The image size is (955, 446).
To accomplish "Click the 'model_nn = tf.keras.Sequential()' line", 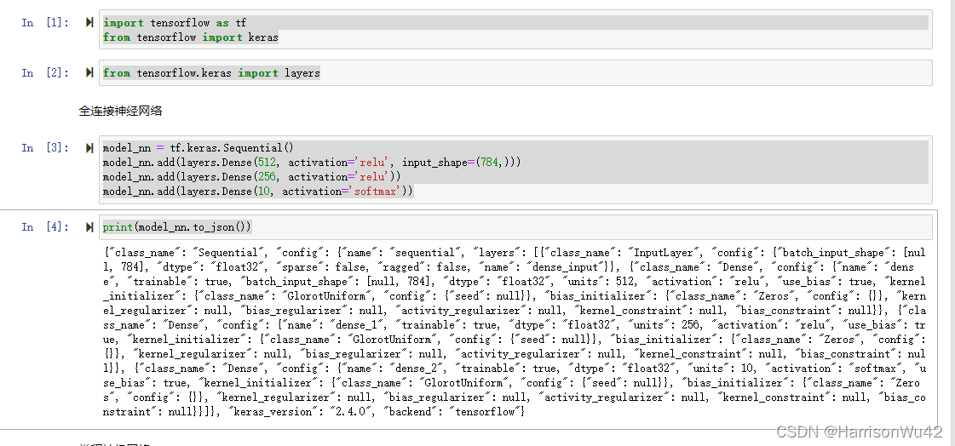I will (198, 148).
